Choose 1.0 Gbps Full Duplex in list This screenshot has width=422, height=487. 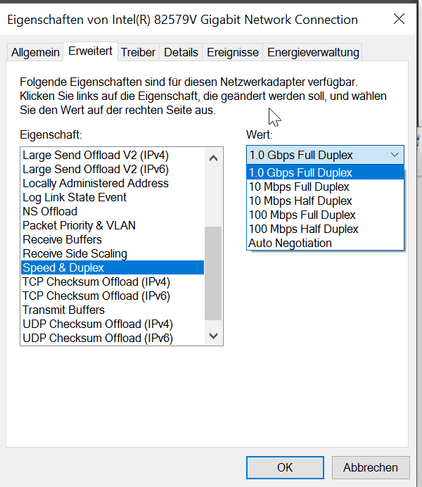[x=325, y=172]
